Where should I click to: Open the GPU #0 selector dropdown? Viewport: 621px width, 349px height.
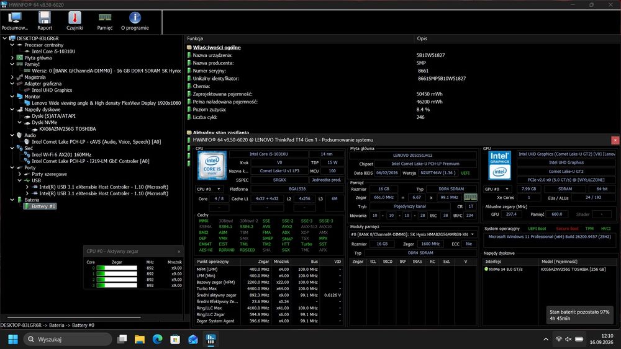497,189
